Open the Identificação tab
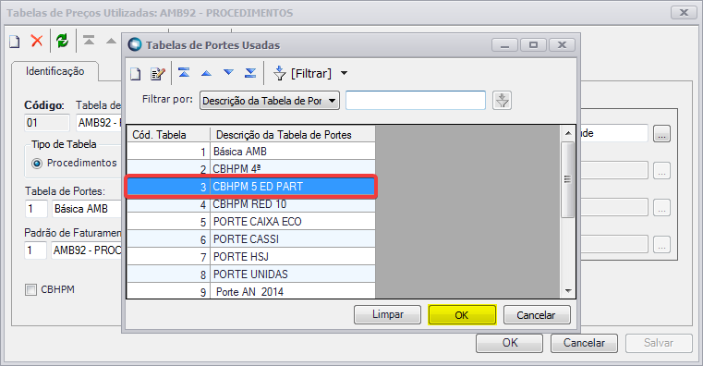The image size is (703, 366). (55, 71)
